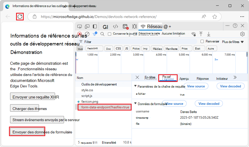Open the Aperçu tab

(184, 79)
